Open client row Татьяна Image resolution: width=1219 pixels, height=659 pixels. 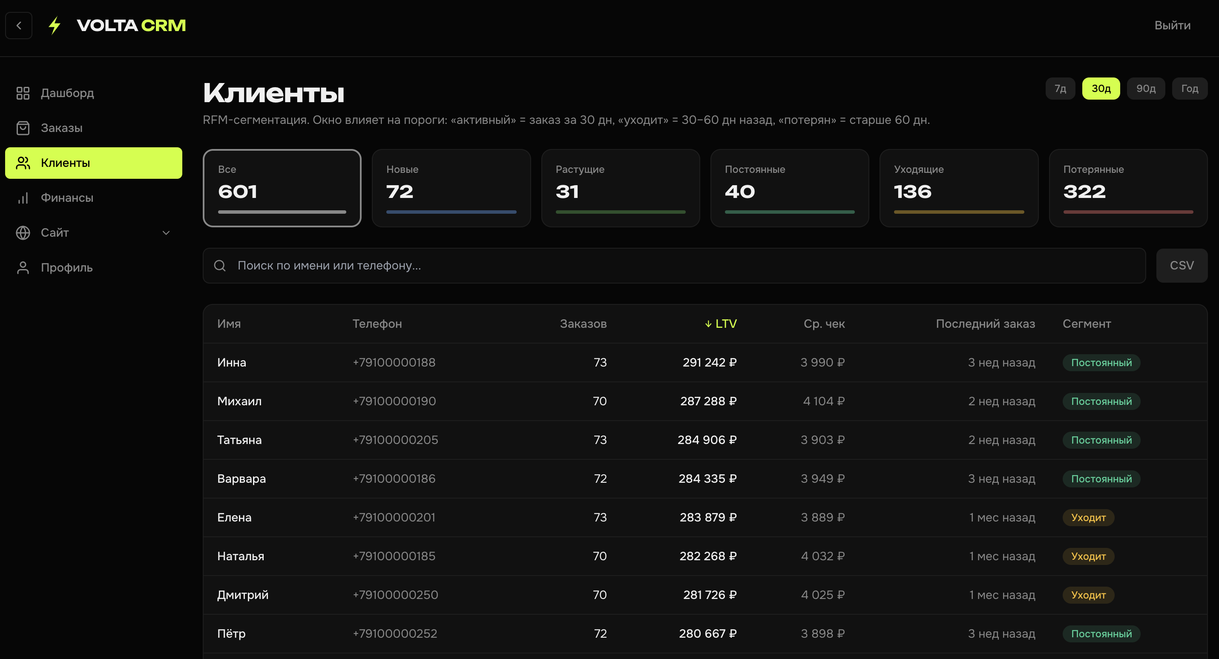click(x=705, y=441)
